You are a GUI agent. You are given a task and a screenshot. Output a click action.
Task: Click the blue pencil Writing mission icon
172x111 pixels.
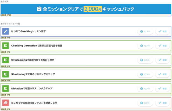5,31
